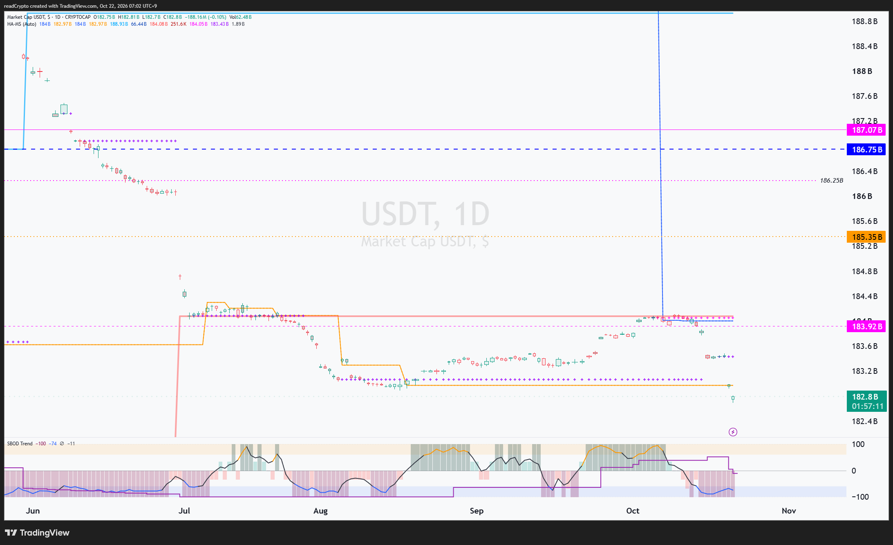Image resolution: width=893 pixels, height=545 pixels.
Task: Click the -74 blue SBOD Trend value
Action: click(53, 444)
